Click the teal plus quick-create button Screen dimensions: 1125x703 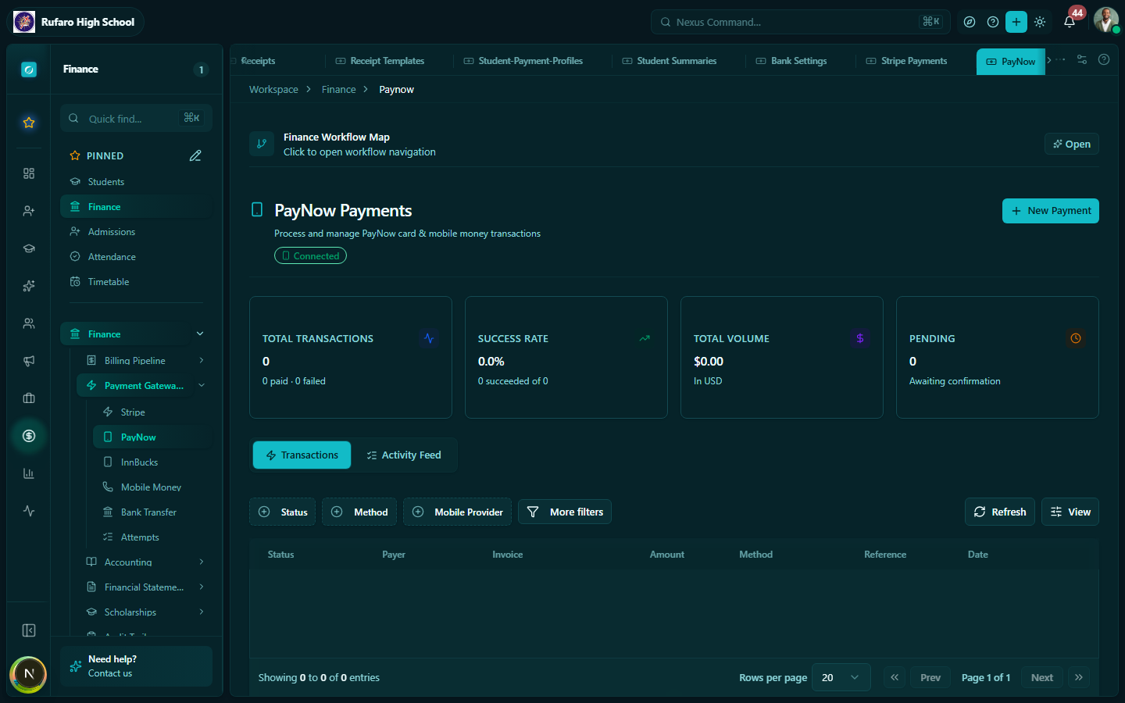click(1016, 22)
